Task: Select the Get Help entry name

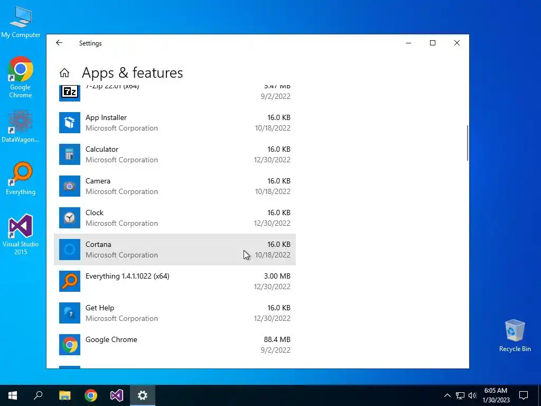Action: [100, 308]
